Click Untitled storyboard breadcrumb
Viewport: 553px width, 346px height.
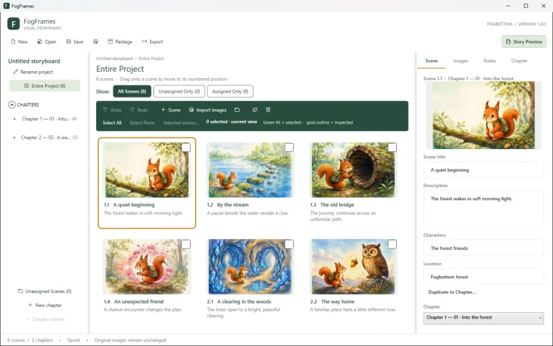coord(114,59)
